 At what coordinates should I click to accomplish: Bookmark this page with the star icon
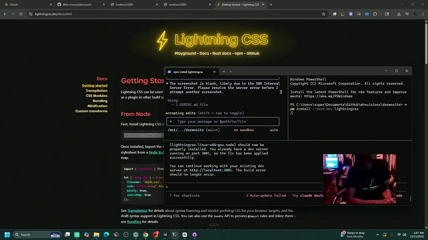click(x=323, y=14)
